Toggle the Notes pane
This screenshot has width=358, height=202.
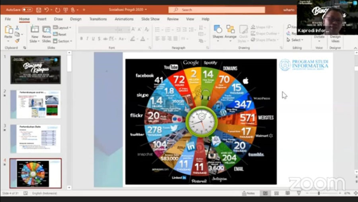point(248,193)
